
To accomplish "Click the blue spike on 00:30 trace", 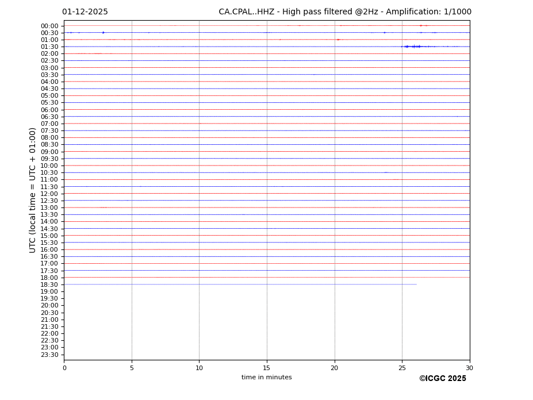I will coord(103,33).
